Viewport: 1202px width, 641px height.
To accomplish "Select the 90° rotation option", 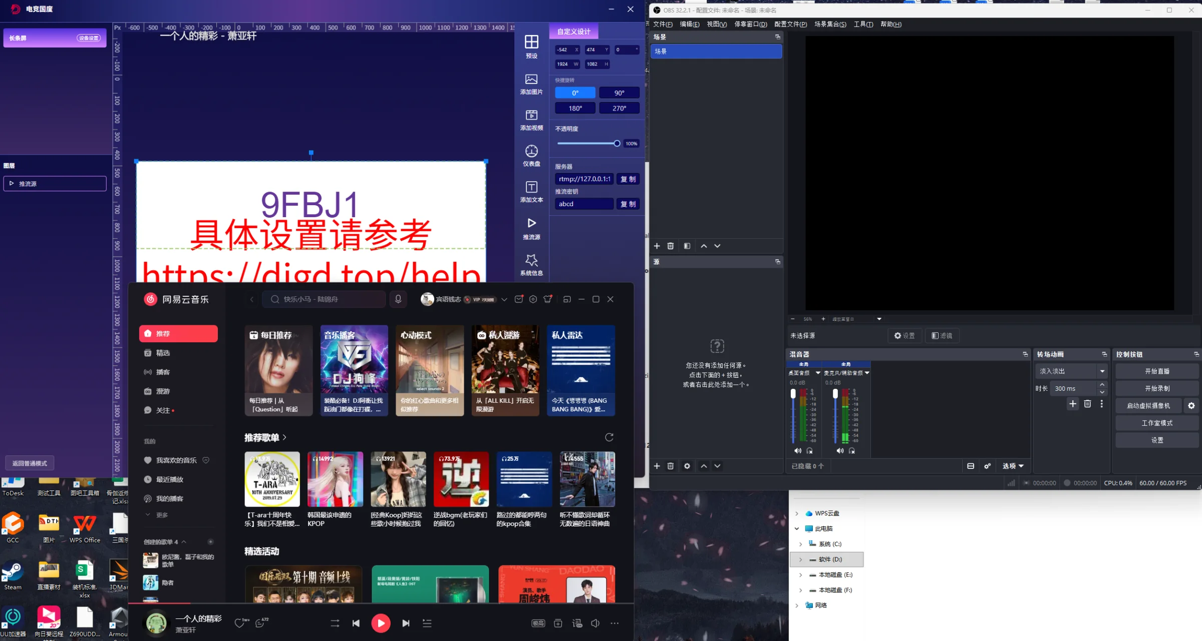I will [619, 93].
